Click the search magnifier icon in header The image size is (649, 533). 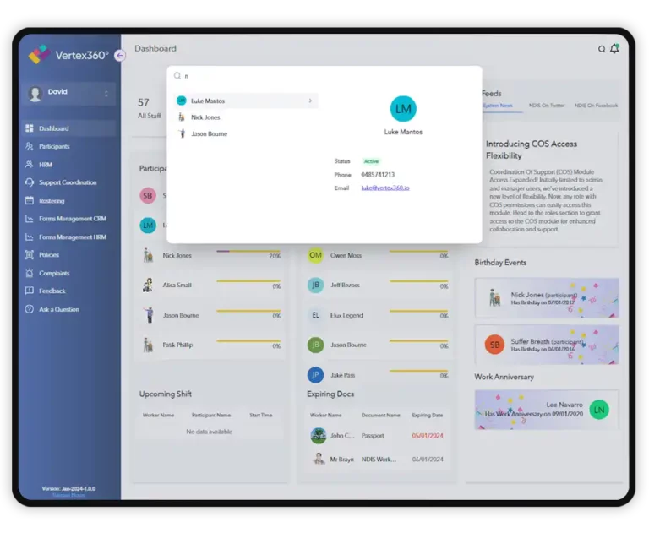(602, 49)
